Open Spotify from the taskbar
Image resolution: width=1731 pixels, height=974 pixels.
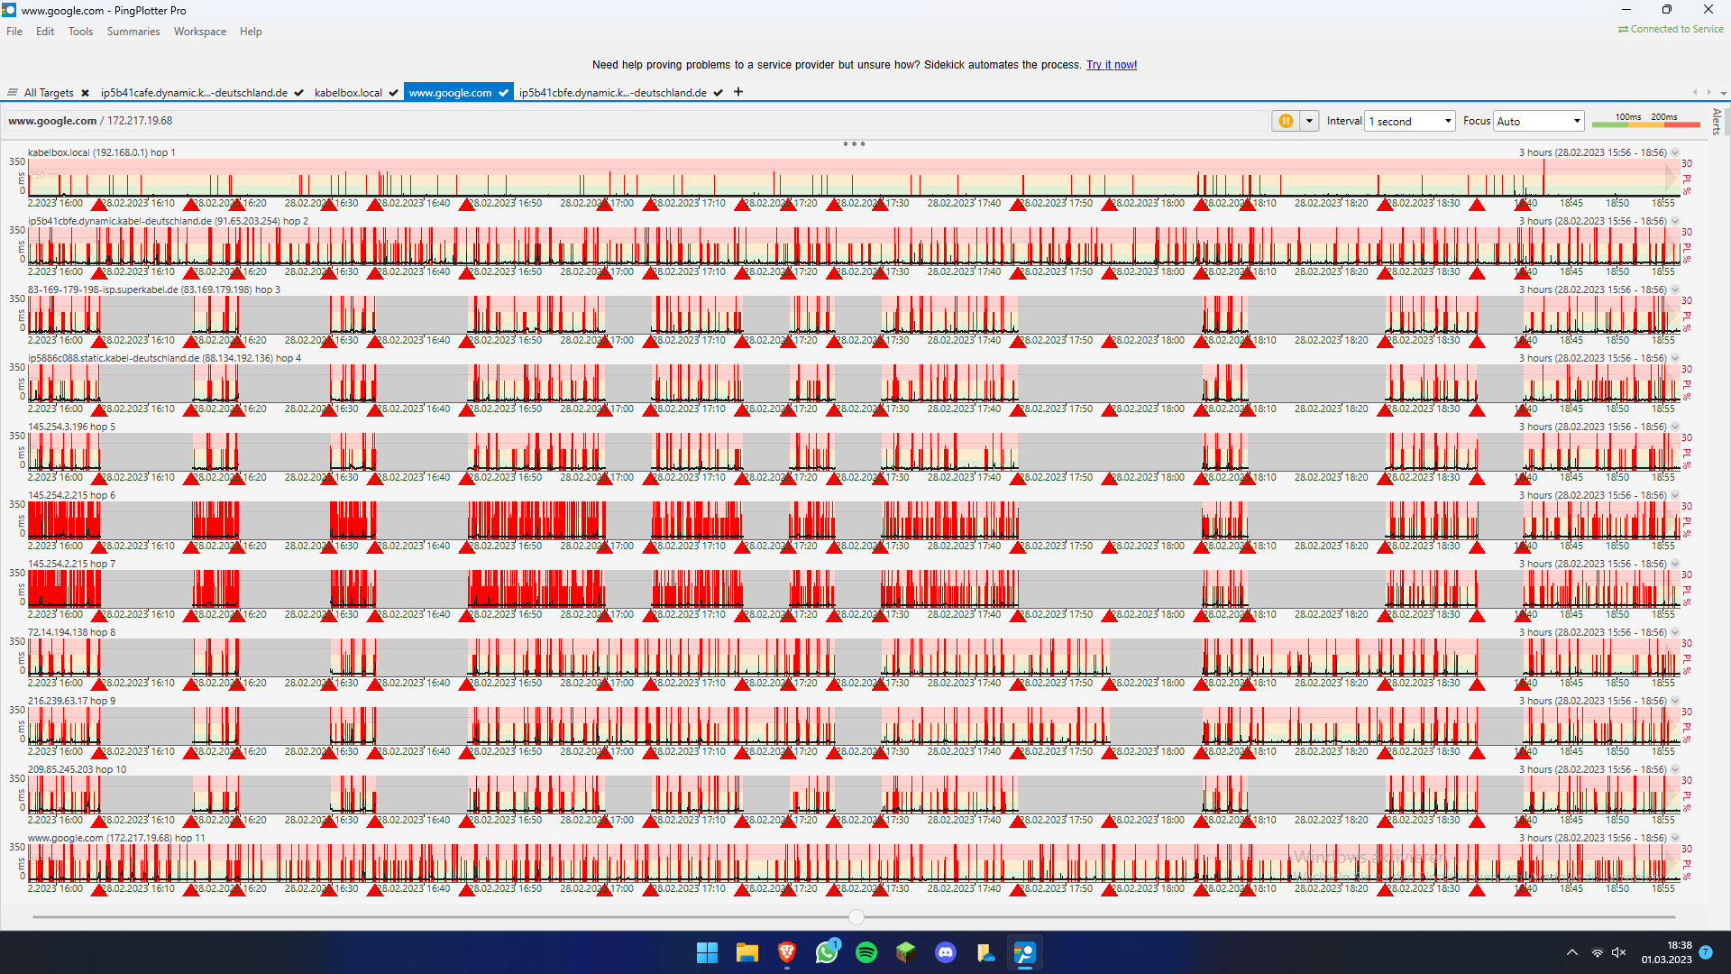866,952
